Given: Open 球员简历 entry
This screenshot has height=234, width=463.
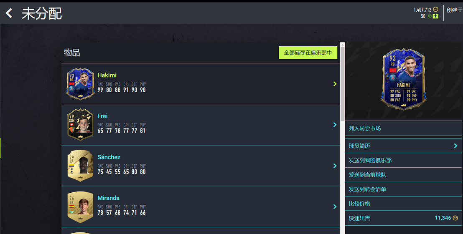Looking at the screenshot, I should (x=403, y=146).
